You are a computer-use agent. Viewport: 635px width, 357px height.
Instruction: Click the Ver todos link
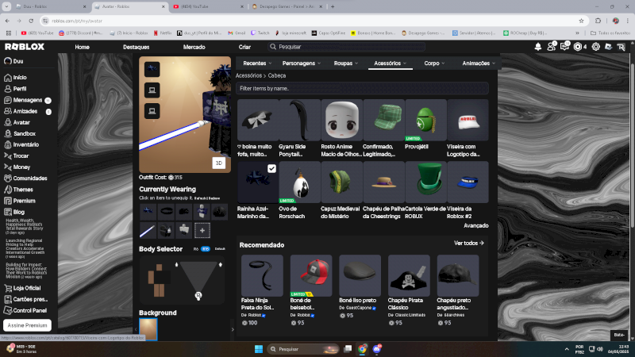coord(468,243)
